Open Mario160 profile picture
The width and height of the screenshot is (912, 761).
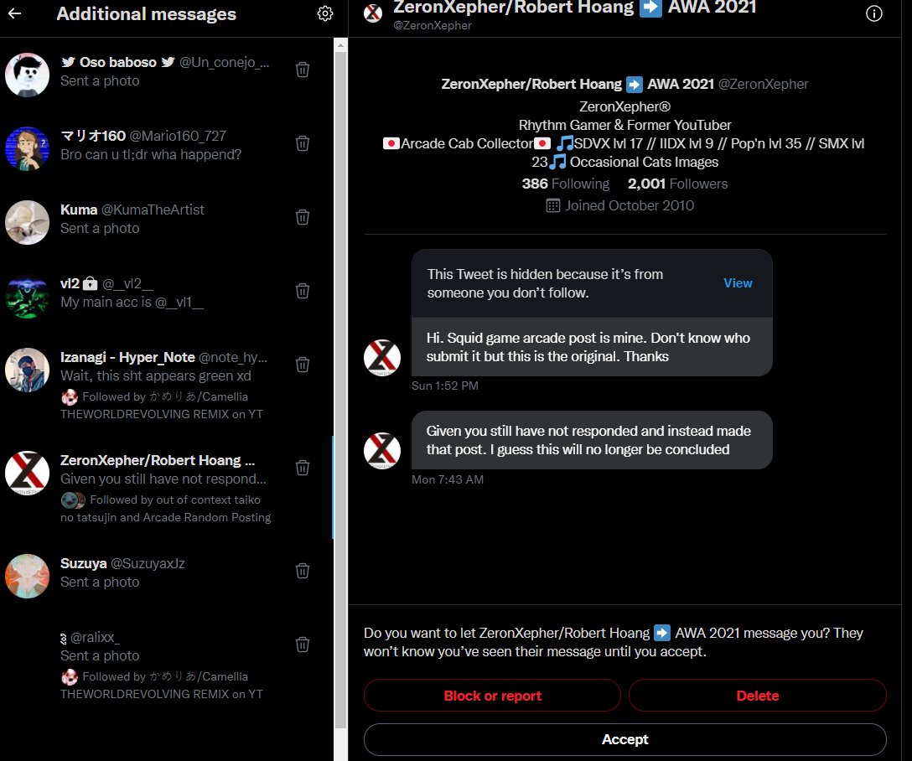click(x=27, y=148)
